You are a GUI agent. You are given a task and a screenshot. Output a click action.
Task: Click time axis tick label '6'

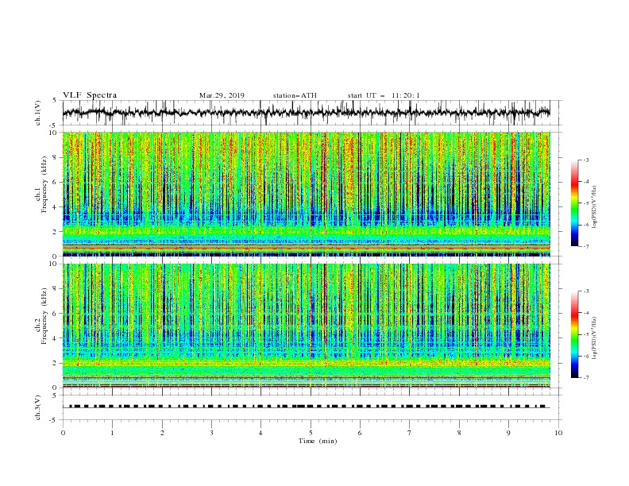[360, 433]
